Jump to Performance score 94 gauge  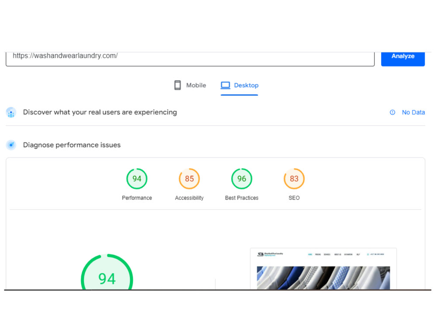coord(137,179)
